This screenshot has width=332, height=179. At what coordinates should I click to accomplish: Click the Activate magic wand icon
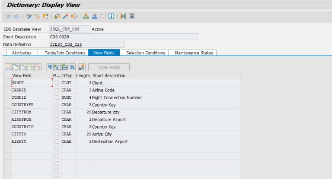coord(66,16)
